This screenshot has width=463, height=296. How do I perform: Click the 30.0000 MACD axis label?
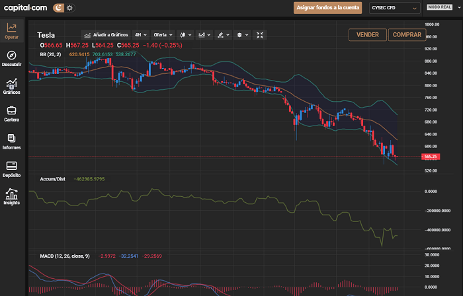pyautogui.click(x=432, y=255)
